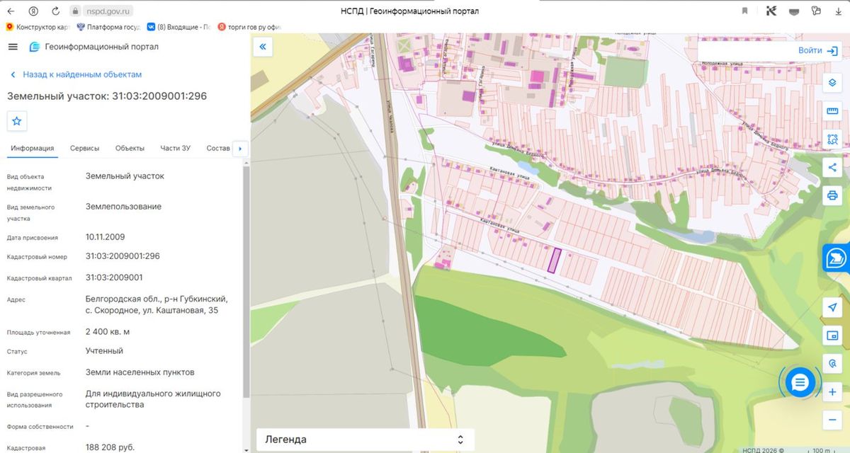Click the address value Белгородская обл.
Screen dimensions: 850x453
[157, 305]
